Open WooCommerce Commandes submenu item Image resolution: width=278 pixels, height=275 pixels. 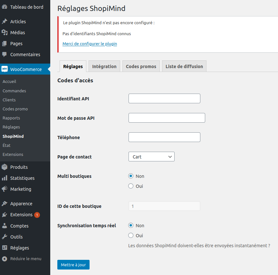coord(14,91)
